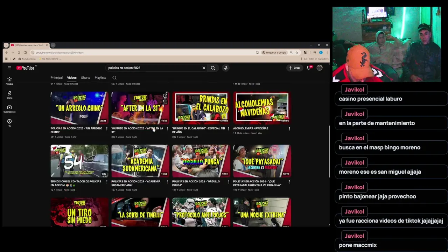The width and height of the screenshot is (448, 252).
Task: Click the title "POLICÍAS EN ACCIÓN 2024 - Academia sudamericana"
Action: (x=136, y=183)
